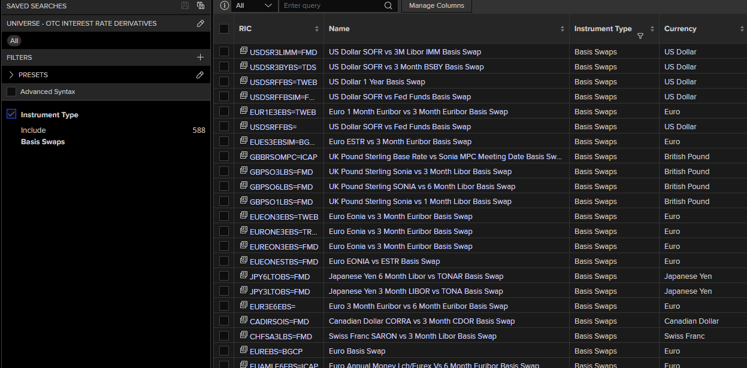
Task: Click the instrument icon for GBPSO6LBS=FMD
Action: point(244,186)
